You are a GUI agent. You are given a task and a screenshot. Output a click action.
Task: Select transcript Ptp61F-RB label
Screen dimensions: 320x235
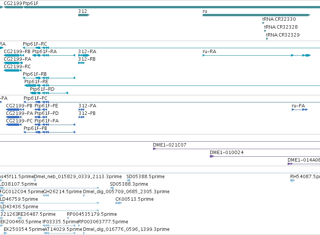tap(35, 74)
